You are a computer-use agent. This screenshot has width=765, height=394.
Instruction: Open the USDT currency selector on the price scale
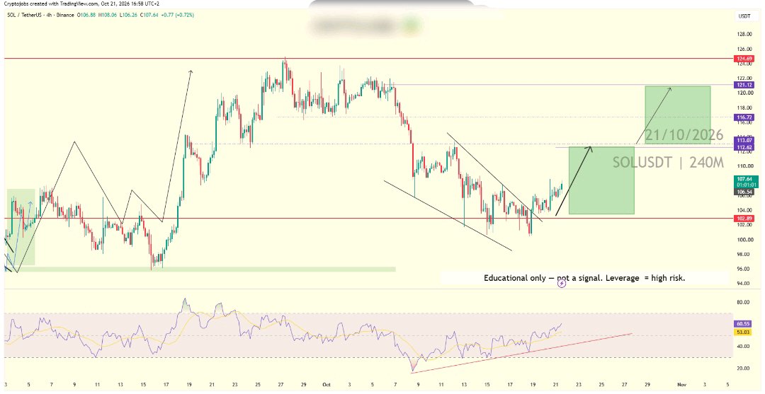pyautogui.click(x=744, y=16)
